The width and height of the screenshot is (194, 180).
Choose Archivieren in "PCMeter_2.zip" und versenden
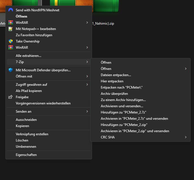pos(141,131)
